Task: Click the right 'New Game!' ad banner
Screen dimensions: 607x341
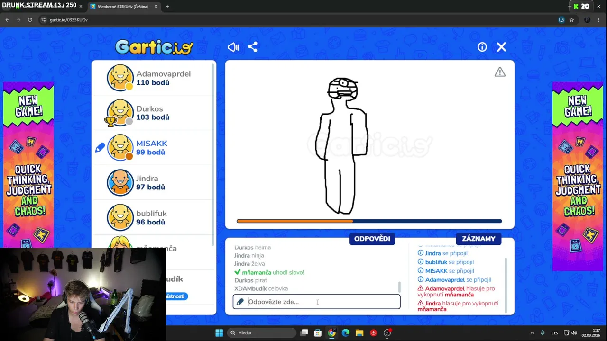Action: click(578, 176)
